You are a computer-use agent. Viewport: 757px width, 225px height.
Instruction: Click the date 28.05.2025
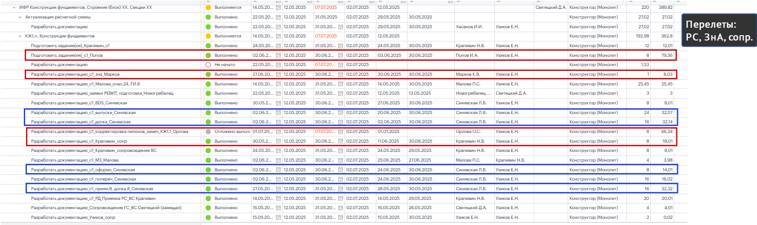coord(389,189)
